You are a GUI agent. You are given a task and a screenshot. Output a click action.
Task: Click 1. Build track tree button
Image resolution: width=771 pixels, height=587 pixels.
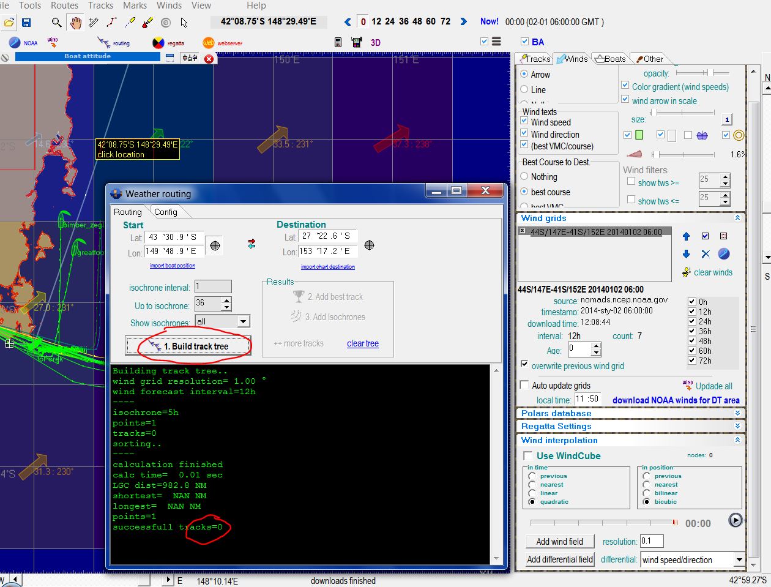point(188,346)
